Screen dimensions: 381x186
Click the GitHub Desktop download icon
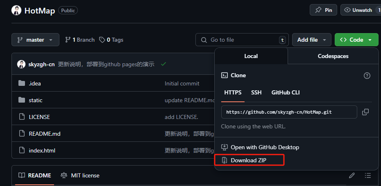click(225, 147)
